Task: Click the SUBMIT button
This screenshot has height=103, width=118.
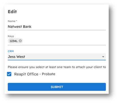Action: (57, 87)
